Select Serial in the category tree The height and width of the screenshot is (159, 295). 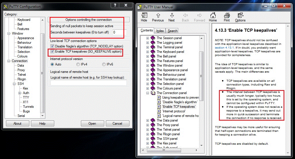pyautogui.click(x=21, y=116)
